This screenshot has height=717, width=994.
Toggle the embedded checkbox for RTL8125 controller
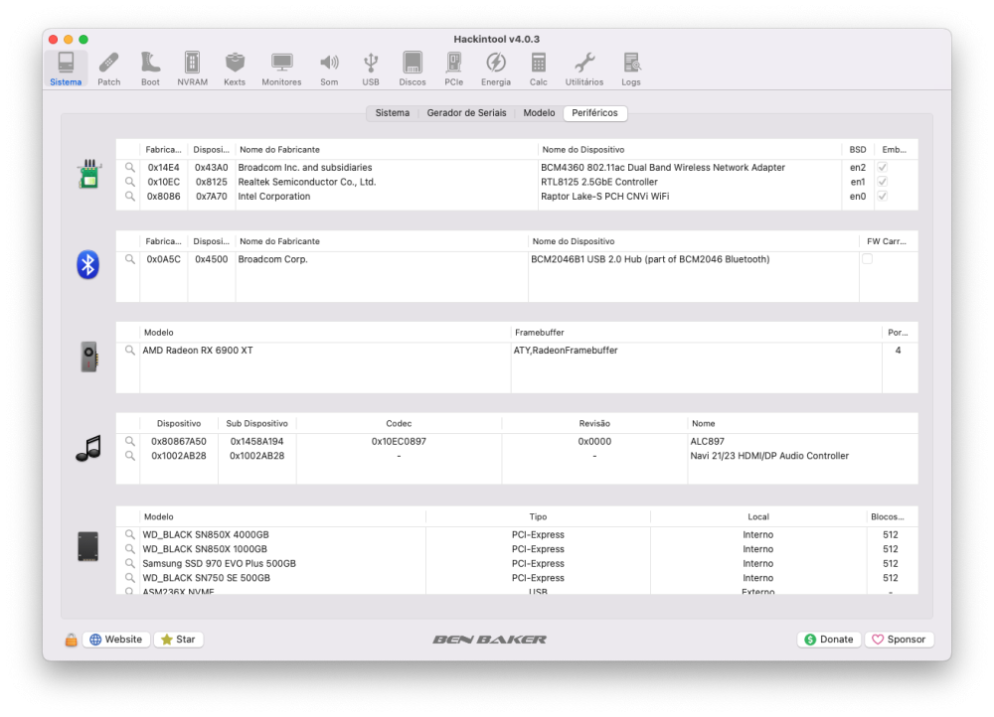tap(882, 182)
